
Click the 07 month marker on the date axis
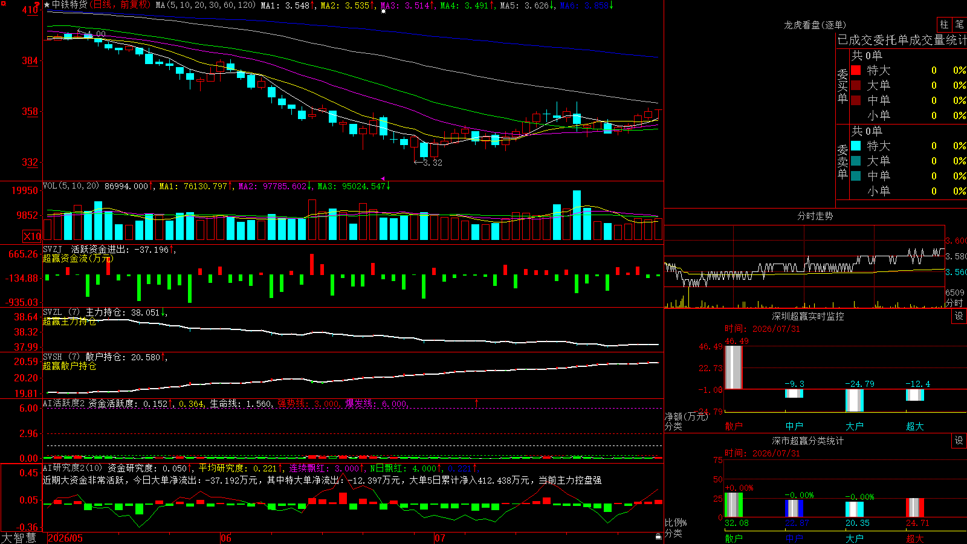click(x=440, y=538)
